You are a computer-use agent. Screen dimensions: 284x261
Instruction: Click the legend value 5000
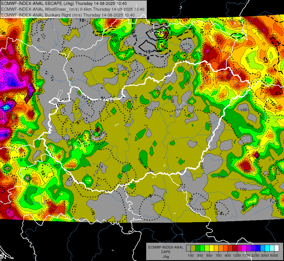click(x=274, y=255)
